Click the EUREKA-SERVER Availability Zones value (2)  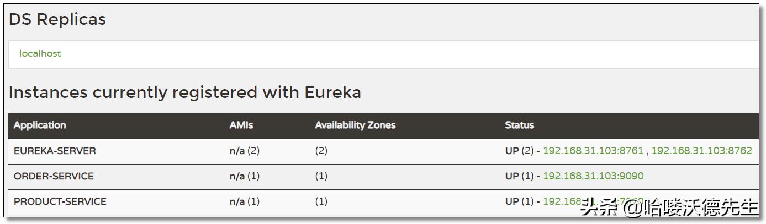point(321,151)
